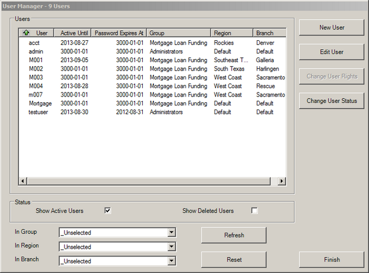The width and height of the screenshot is (369, 273).
Task: Sort by Region column header
Action: pos(232,33)
